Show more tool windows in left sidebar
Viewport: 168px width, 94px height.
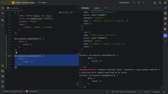coord(3,25)
